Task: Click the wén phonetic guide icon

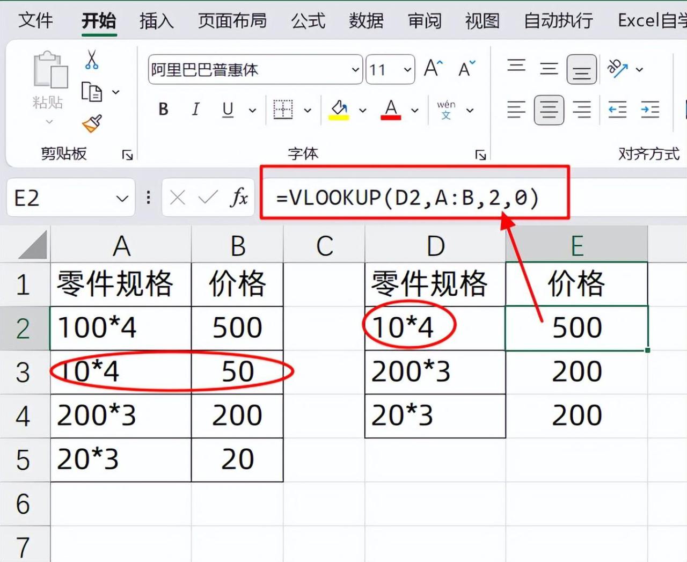Action: point(446,110)
